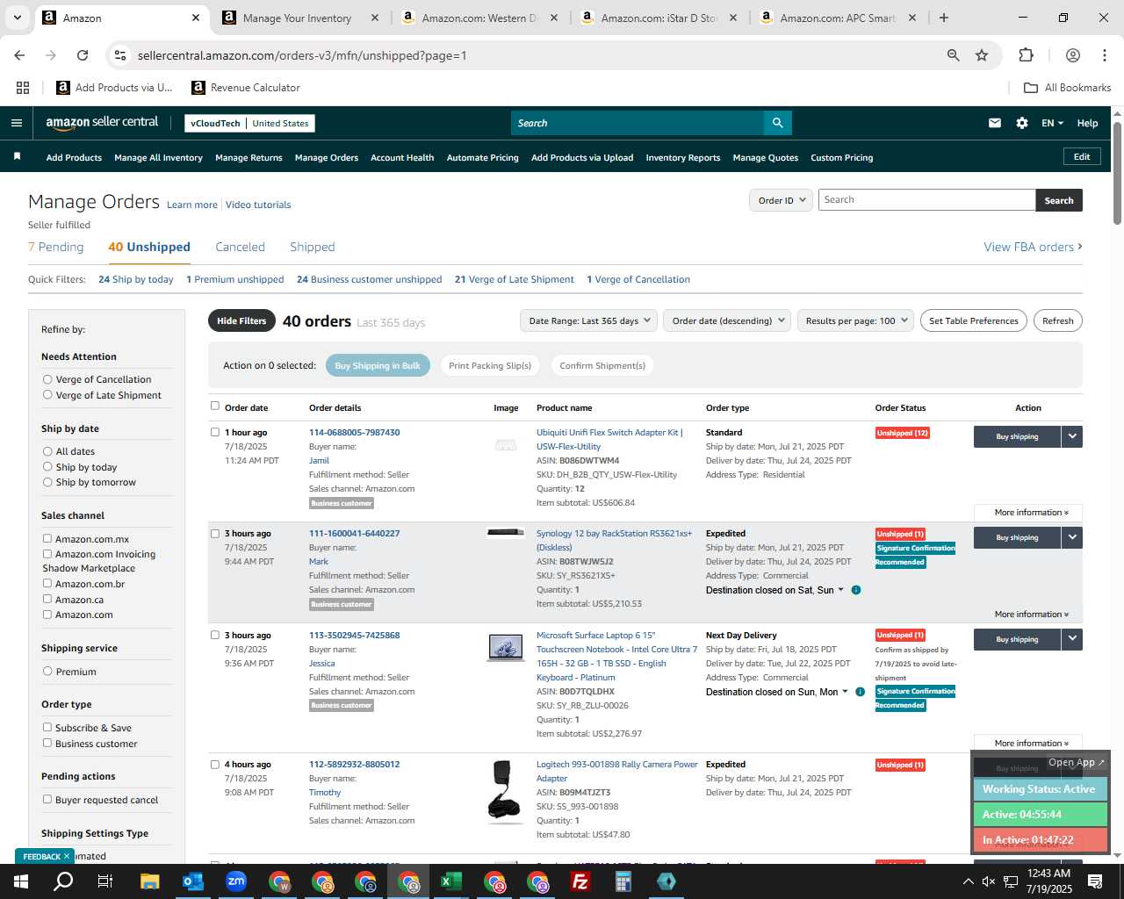Expand Buy shipping arrow for Ubiquiti order
The image size is (1124, 899).
click(x=1072, y=436)
